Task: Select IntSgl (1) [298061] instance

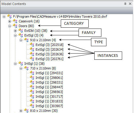Action: coord(49,78)
